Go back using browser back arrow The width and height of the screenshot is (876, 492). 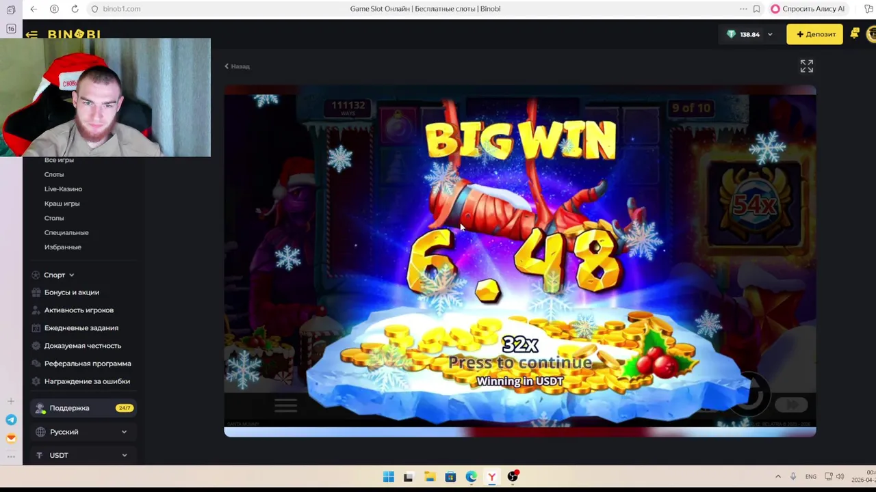(34, 9)
